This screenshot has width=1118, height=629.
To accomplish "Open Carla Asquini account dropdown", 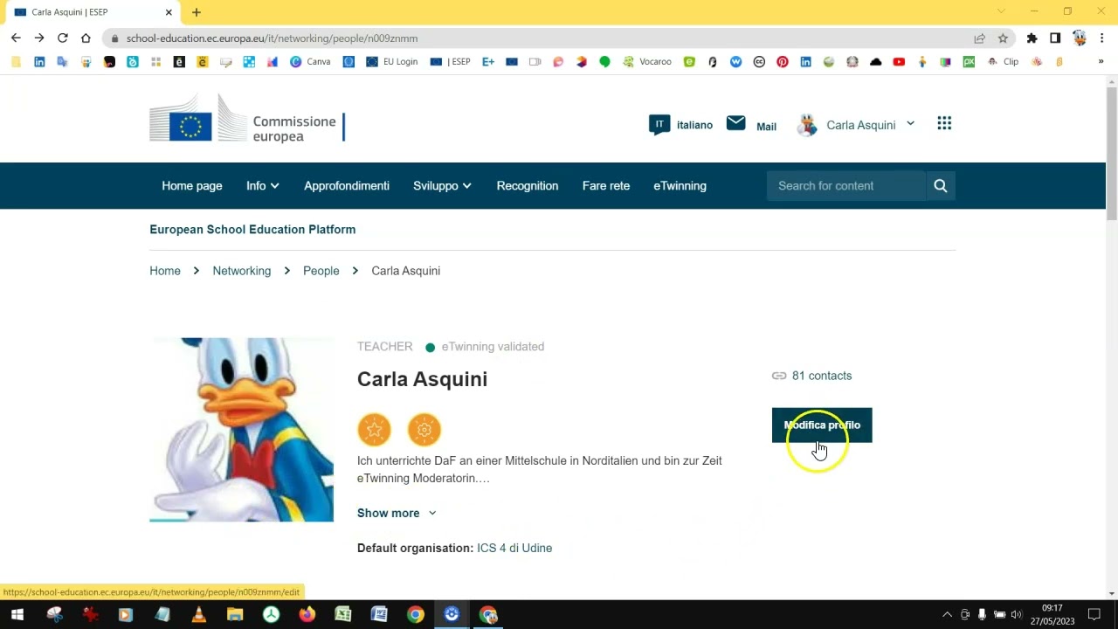I will click(x=857, y=125).
